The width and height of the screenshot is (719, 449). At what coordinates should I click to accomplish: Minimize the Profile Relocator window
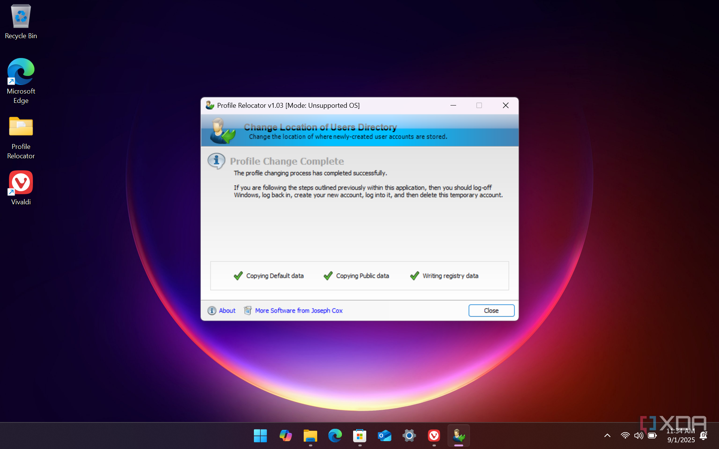point(453,106)
